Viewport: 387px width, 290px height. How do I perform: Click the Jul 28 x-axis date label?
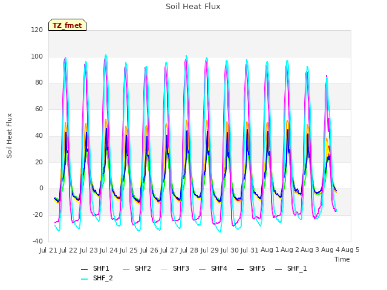189,250
